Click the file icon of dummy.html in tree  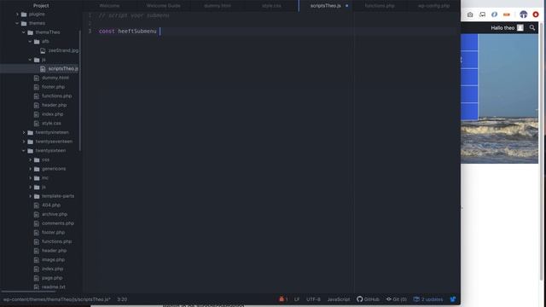click(x=36, y=78)
